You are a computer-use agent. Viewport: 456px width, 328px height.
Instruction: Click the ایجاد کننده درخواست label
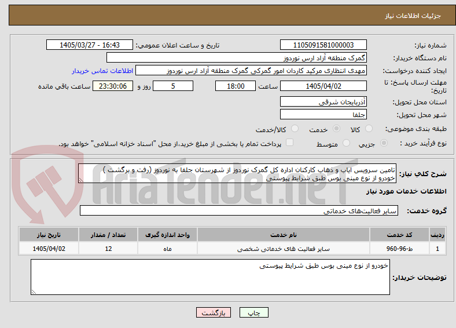coord(415,71)
